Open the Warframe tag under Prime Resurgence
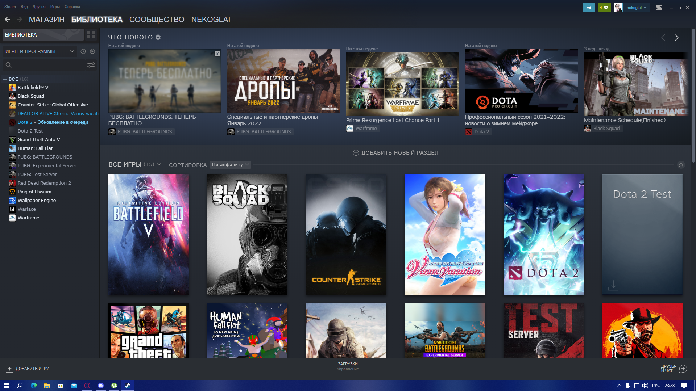The image size is (696, 391). point(362,128)
